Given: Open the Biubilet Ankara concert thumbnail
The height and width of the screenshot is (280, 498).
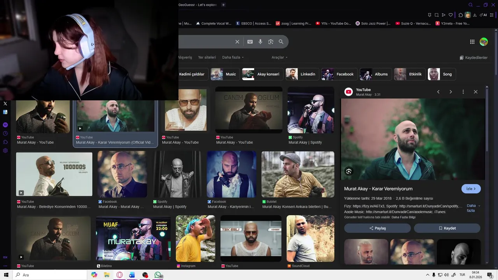Looking at the screenshot, I should pos(298,174).
